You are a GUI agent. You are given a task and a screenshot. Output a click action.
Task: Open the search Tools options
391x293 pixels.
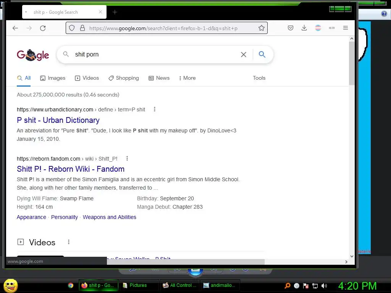coord(259,78)
